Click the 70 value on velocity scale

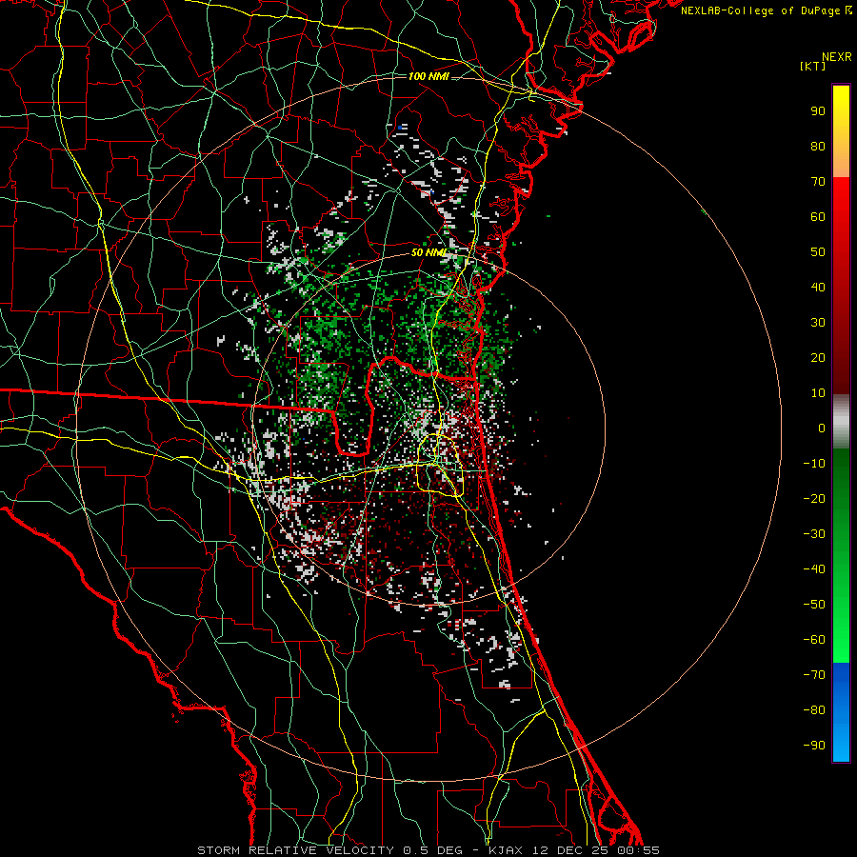tap(818, 182)
